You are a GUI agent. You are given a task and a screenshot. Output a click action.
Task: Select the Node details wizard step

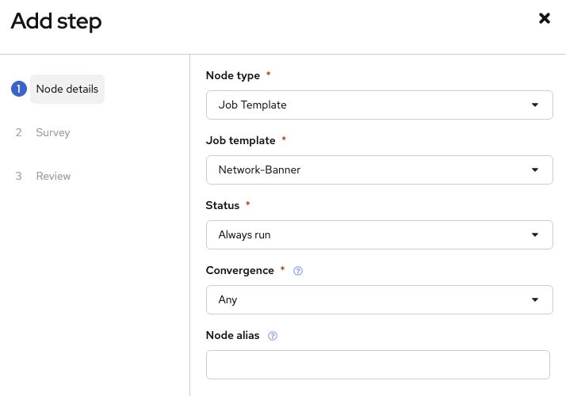[x=67, y=89]
